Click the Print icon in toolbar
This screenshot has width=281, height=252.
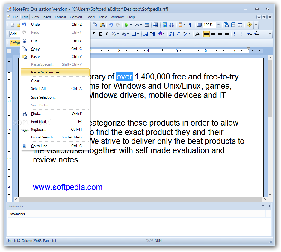156,25
